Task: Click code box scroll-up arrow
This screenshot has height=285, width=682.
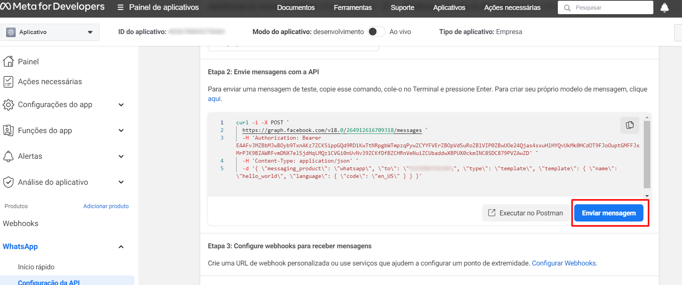Action: 647,117
